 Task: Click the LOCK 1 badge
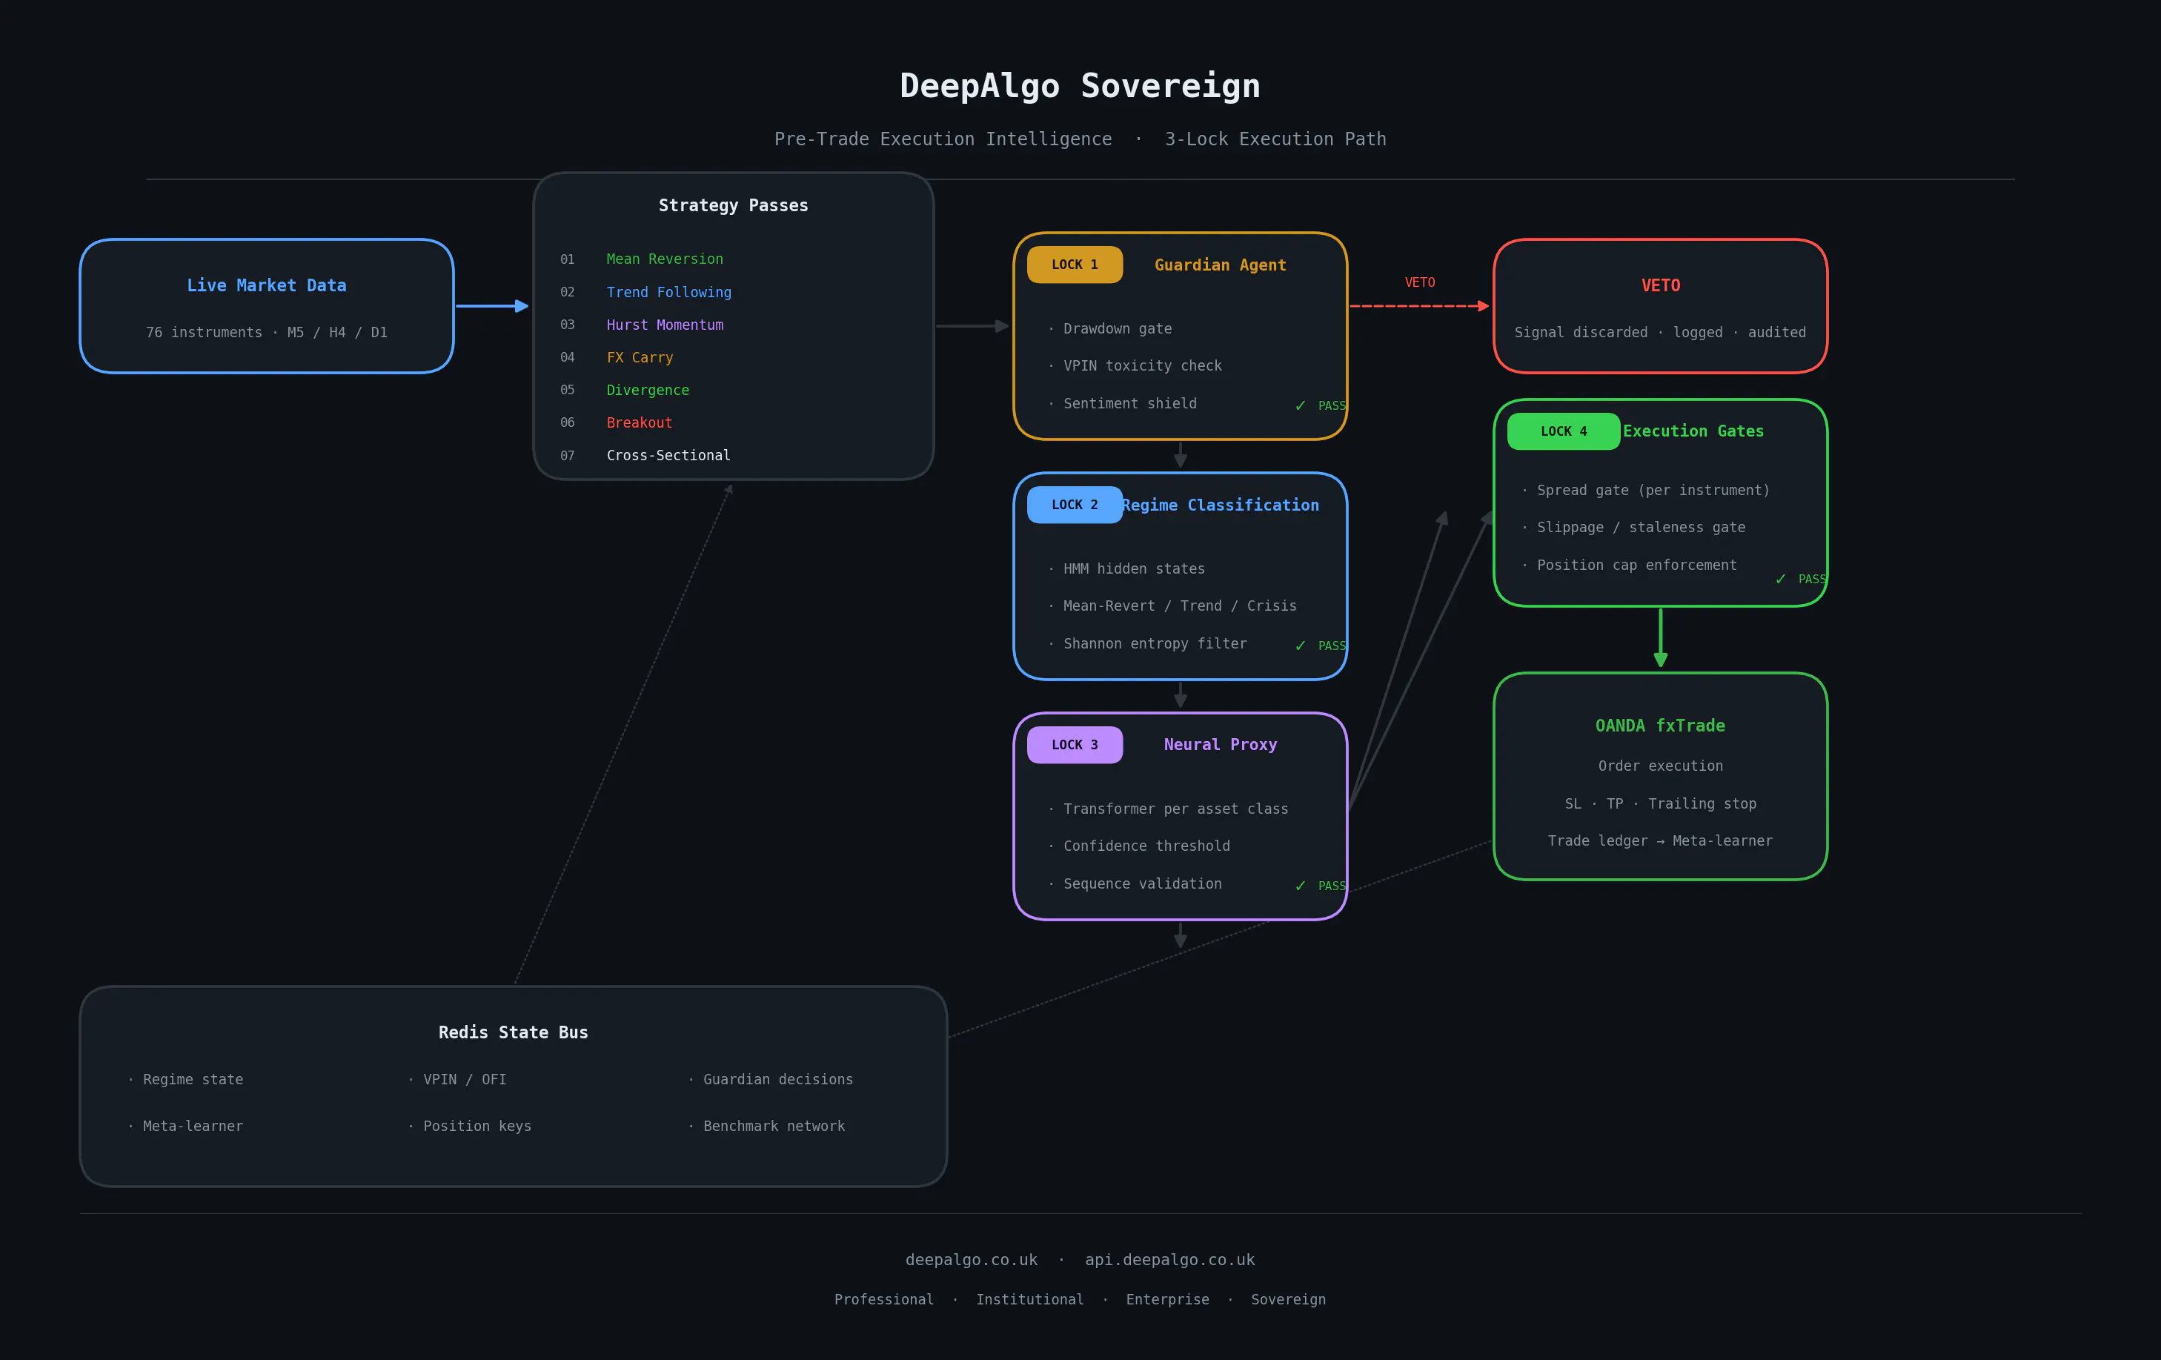(1075, 265)
